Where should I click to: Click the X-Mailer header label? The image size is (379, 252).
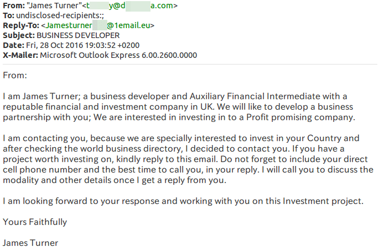(x=20, y=55)
